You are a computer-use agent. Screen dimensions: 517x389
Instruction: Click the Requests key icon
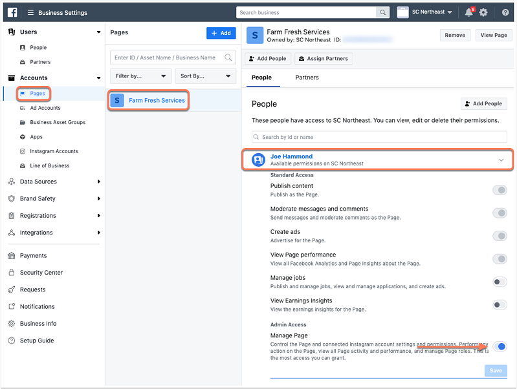(12, 289)
